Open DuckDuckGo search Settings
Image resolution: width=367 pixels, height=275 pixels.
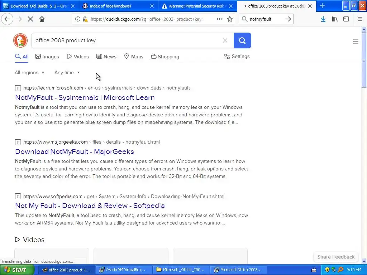tap(237, 56)
